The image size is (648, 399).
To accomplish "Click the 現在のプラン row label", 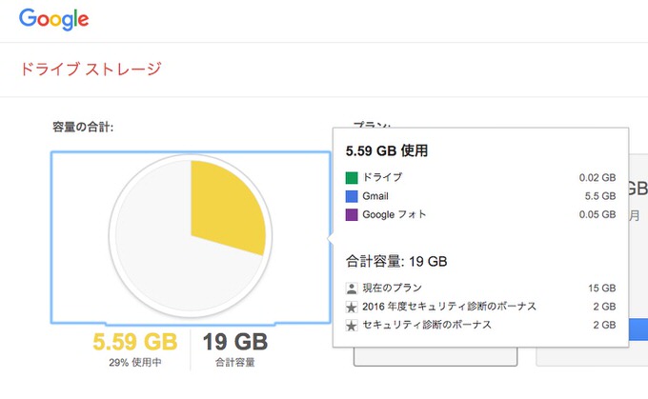I will [x=393, y=288].
